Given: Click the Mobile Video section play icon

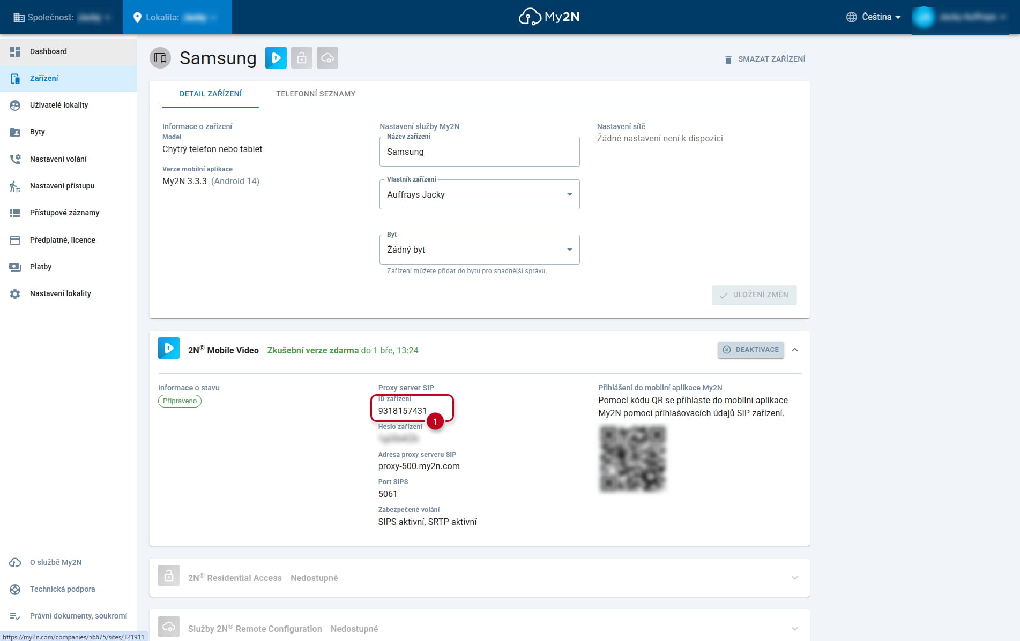Looking at the screenshot, I should (x=169, y=348).
